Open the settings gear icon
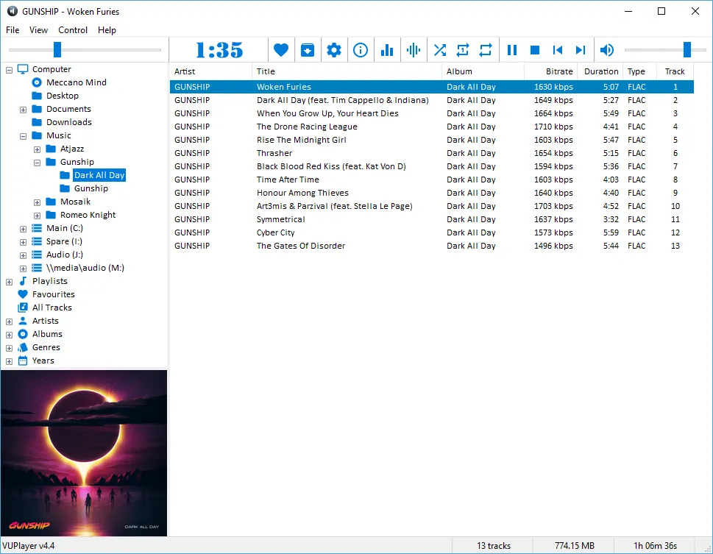Image resolution: width=713 pixels, height=554 pixels. coord(333,49)
